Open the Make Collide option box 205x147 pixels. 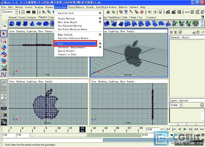[100, 35]
